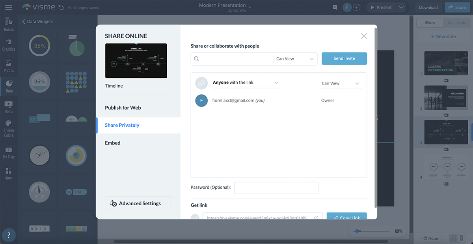Expand the Anyone with the link dropdown
The height and width of the screenshot is (244, 473).
click(276, 83)
